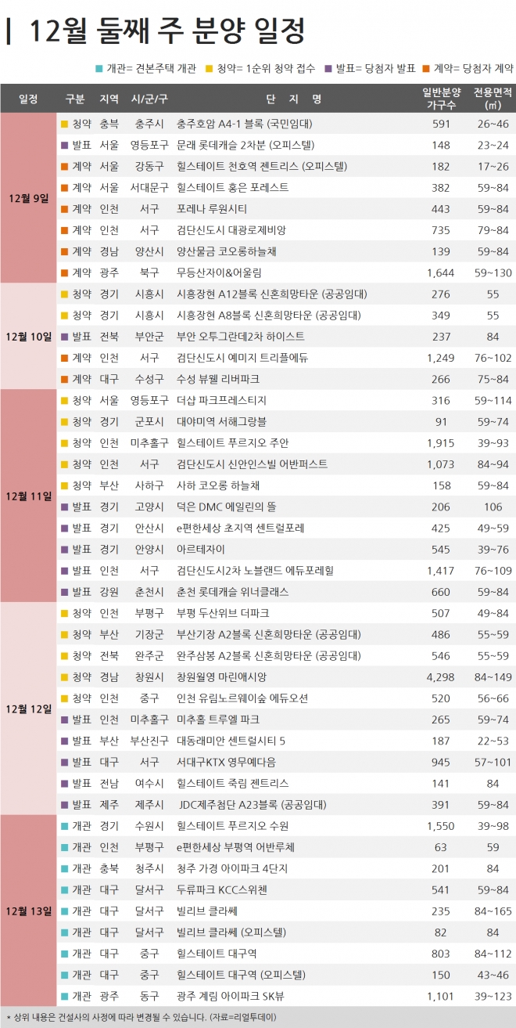Click the '일반분양 가구수' column header

pyautogui.click(x=441, y=99)
